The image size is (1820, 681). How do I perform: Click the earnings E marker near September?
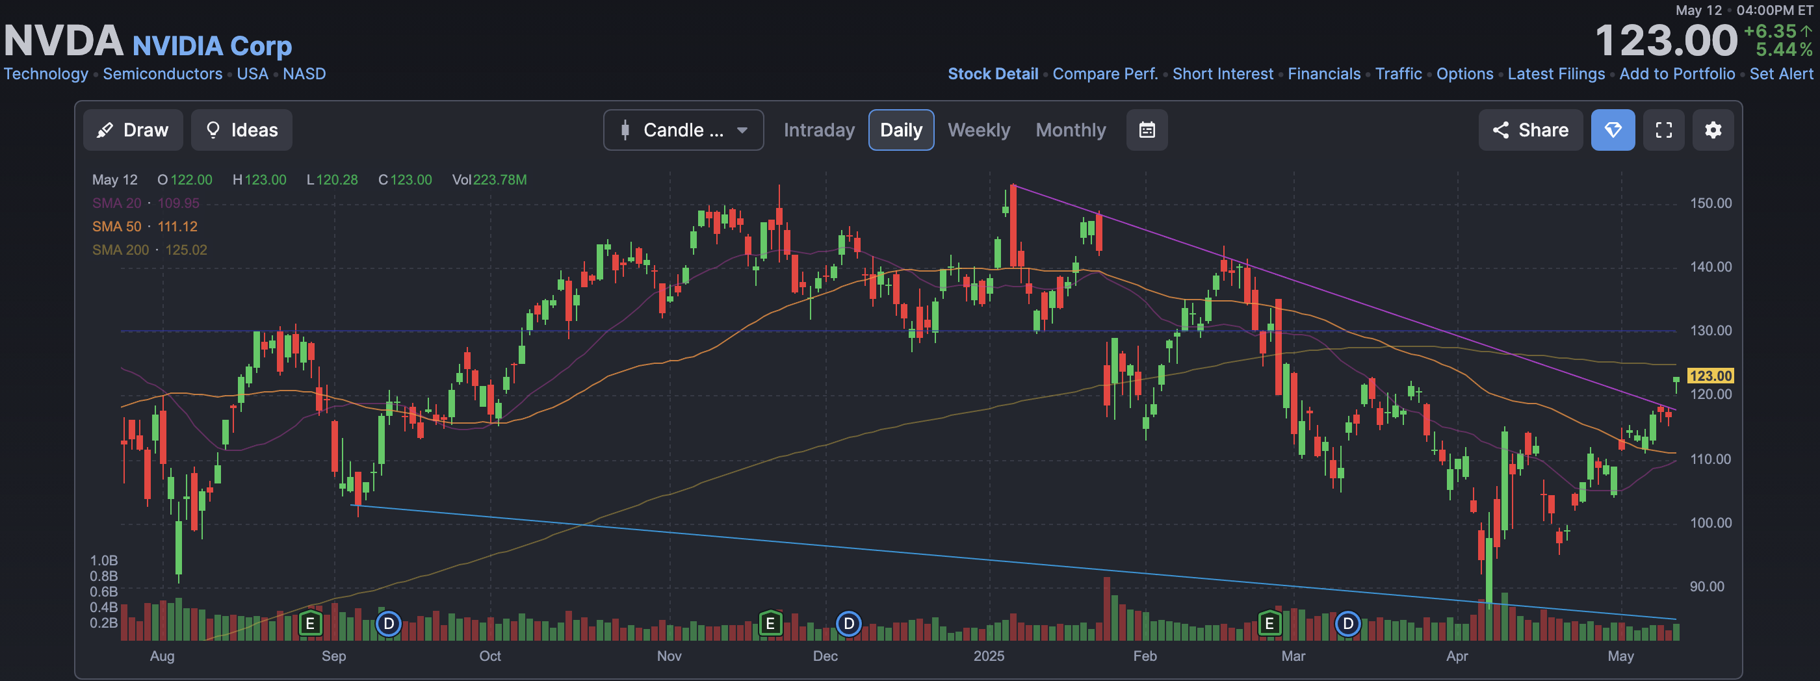(x=309, y=624)
